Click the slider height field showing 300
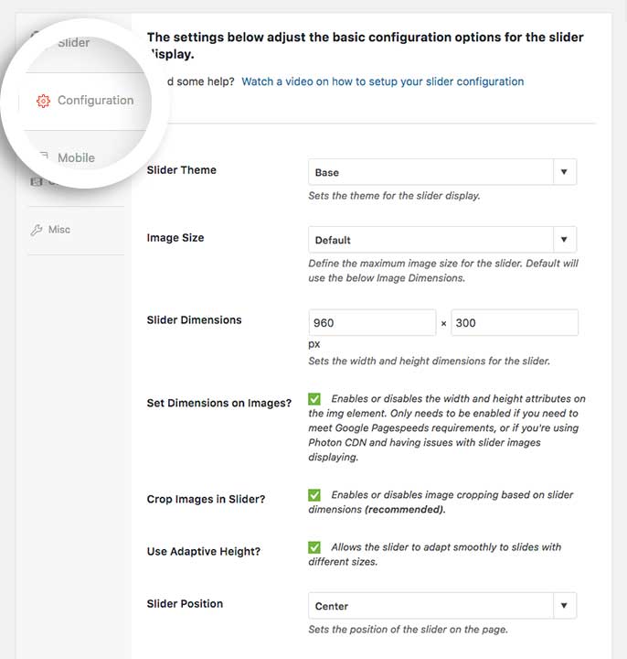627x659 pixels. tap(515, 323)
